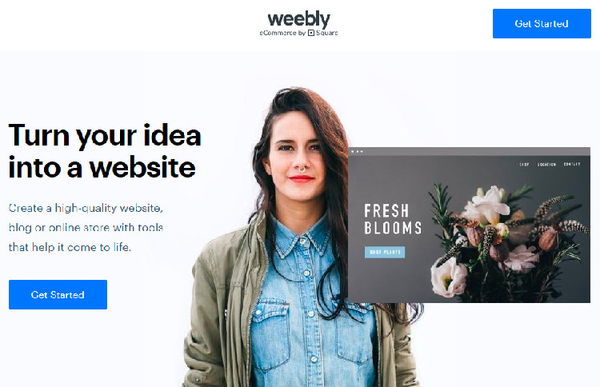Select Shop in the preview navigation

[524, 164]
